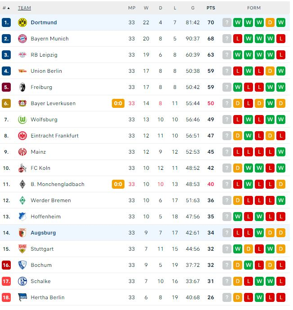Screen dimensions: 293x310
Task: Click Mainz's most recent win form badge
Action: point(281,152)
